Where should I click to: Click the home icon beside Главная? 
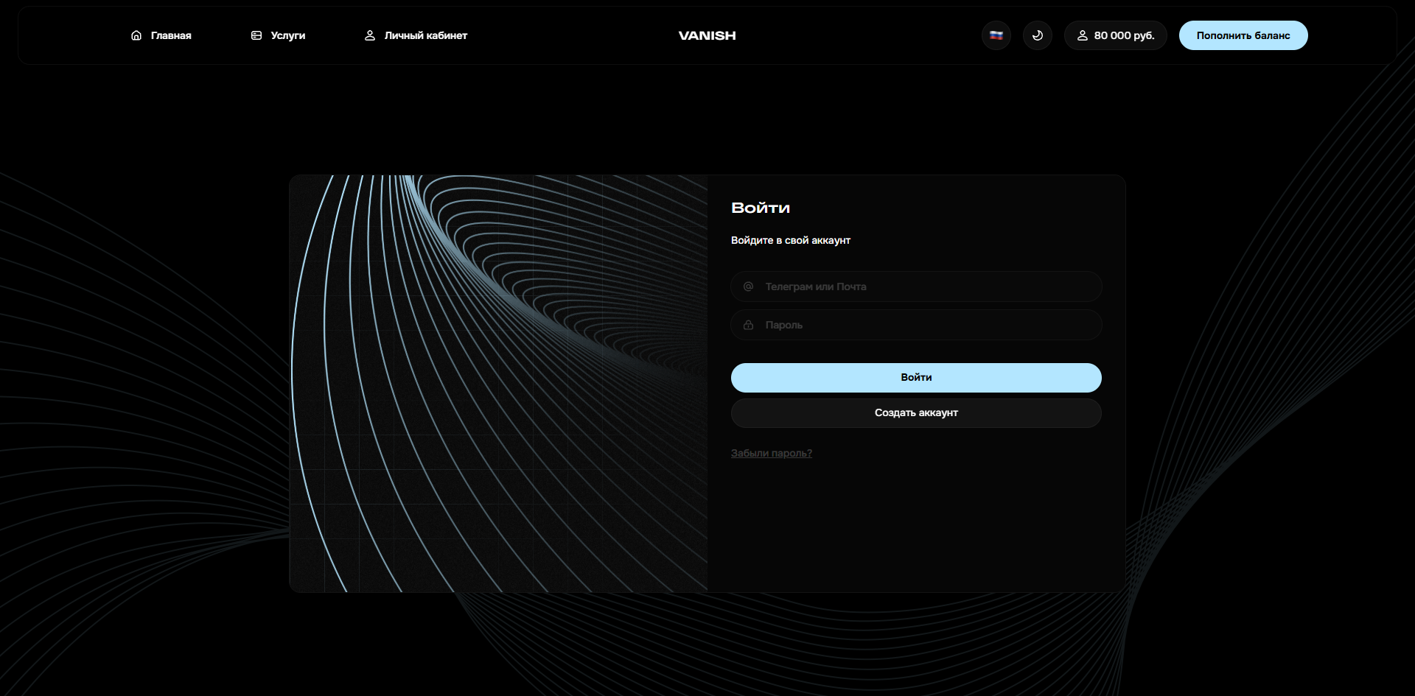pos(136,35)
